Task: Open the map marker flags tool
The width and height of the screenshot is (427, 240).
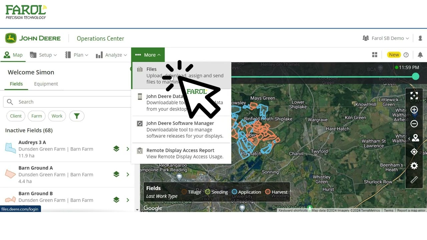Action: point(415,138)
